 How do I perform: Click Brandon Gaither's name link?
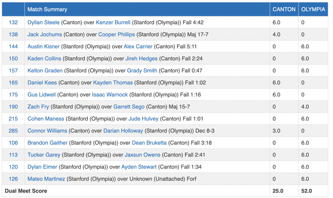(x=47, y=143)
